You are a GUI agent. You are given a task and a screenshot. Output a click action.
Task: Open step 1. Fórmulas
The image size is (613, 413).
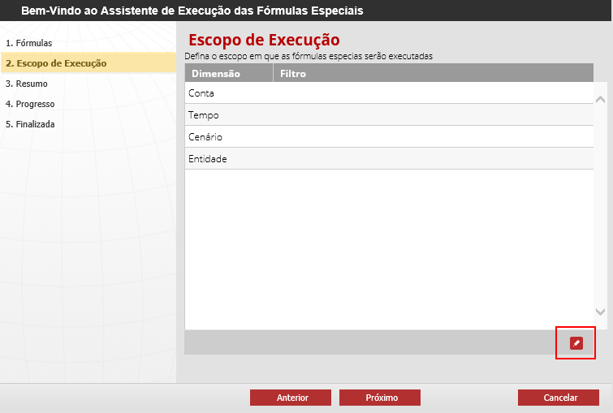tap(29, 43)
